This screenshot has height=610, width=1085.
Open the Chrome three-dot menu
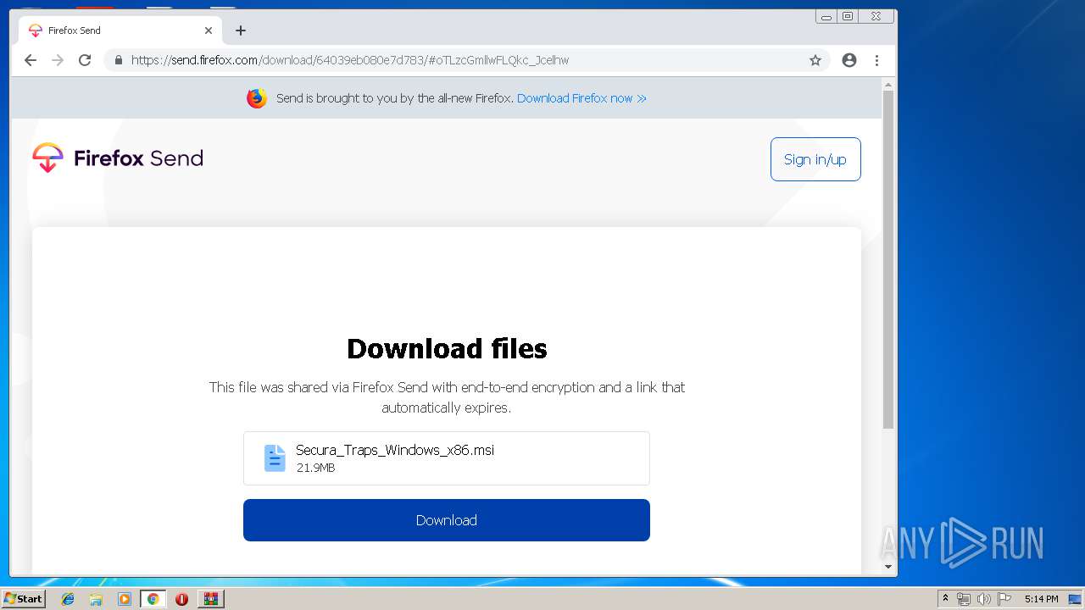coord(876,60)
